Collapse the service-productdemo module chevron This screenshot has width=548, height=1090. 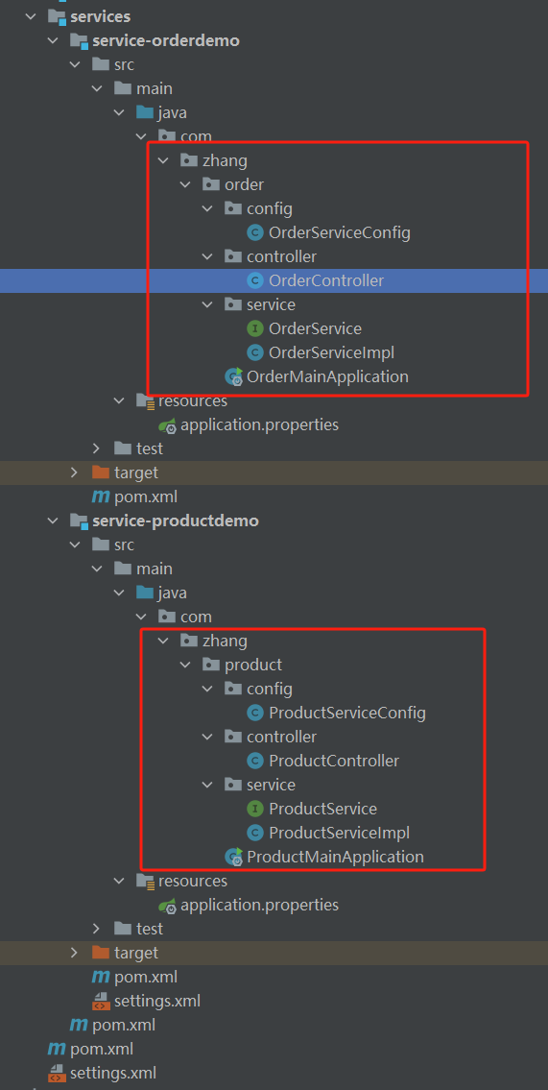click(x=53, y=521)
